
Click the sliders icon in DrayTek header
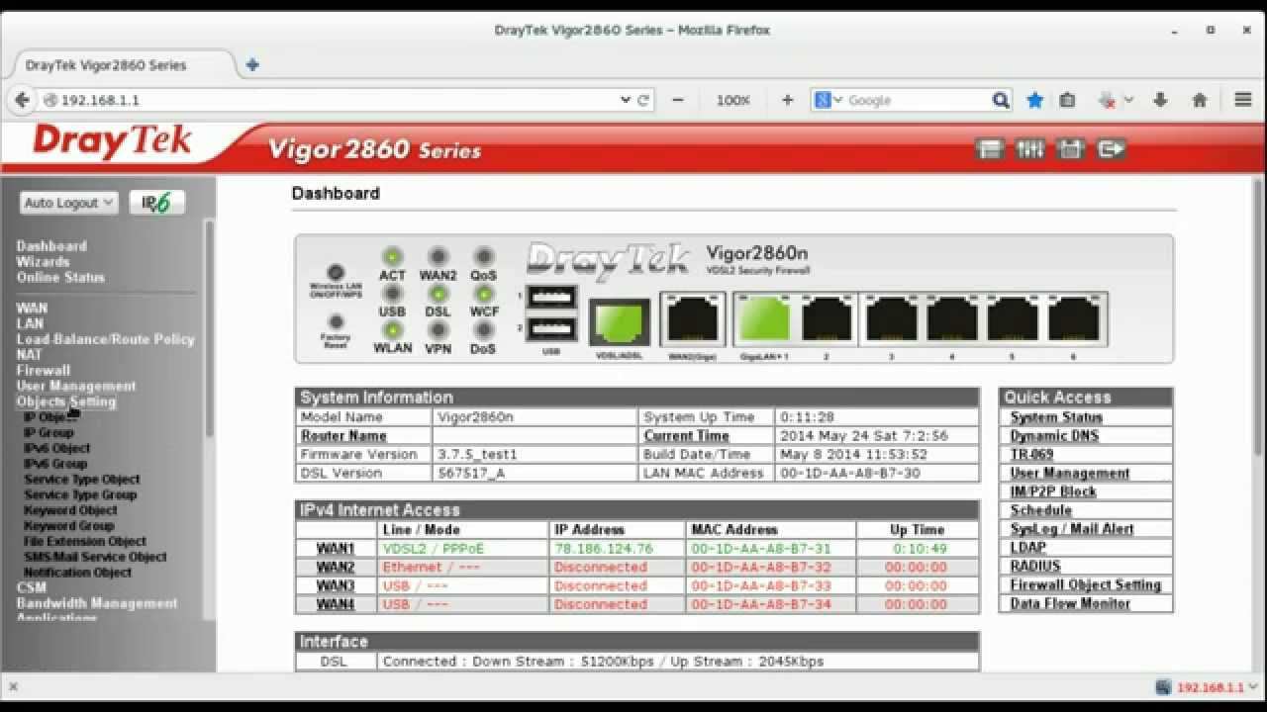1029,149
